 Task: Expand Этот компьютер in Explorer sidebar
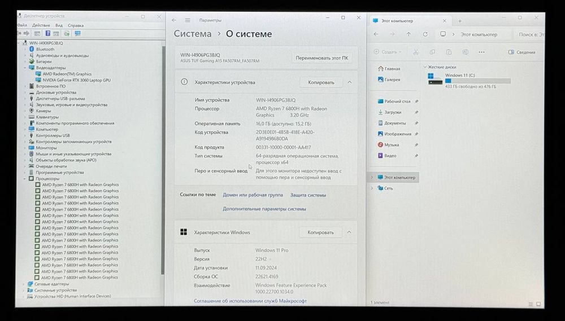pos(372,177)
